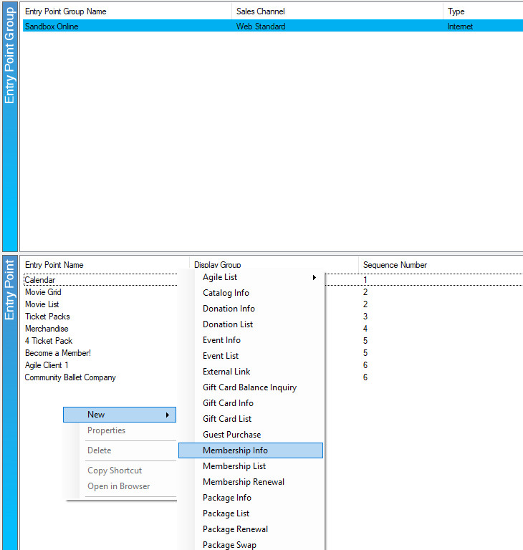
Task: Click the Entry Point Group side label
Action: (10, 55)
